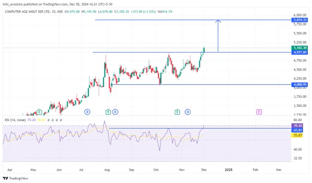Click the earnings E marker near May
Viewport: 312px width, 183px height.
coord(39,112)
